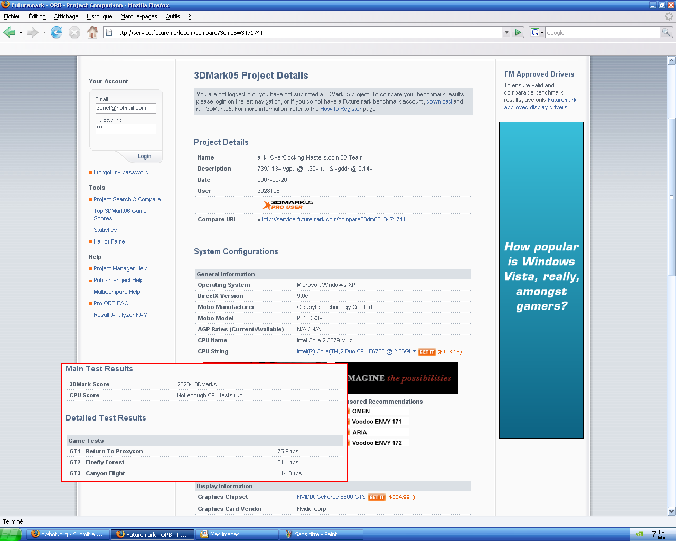Click the page scrollbar down arrow
The width and height of the screenshot is (676, 541).
(672, 511)
